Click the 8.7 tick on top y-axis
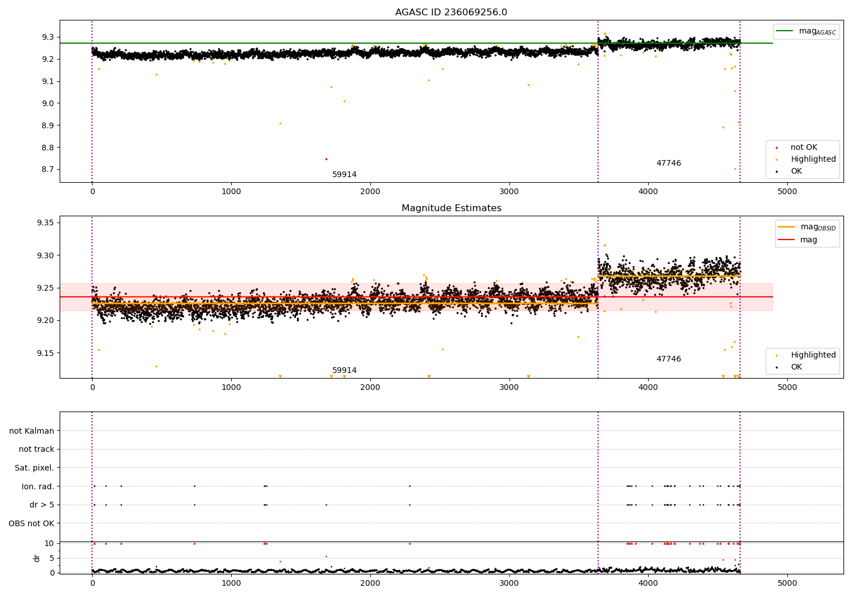The height and width of the screenshot is (596, 852). [x=47, y=170]
